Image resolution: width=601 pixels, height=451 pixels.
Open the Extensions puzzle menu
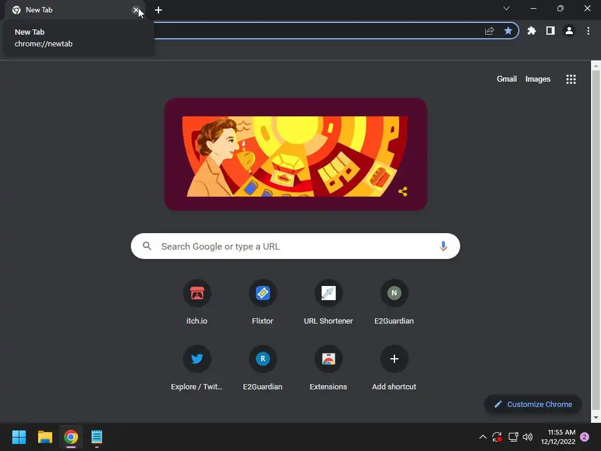pyautogui.click(x=532, y=31)
